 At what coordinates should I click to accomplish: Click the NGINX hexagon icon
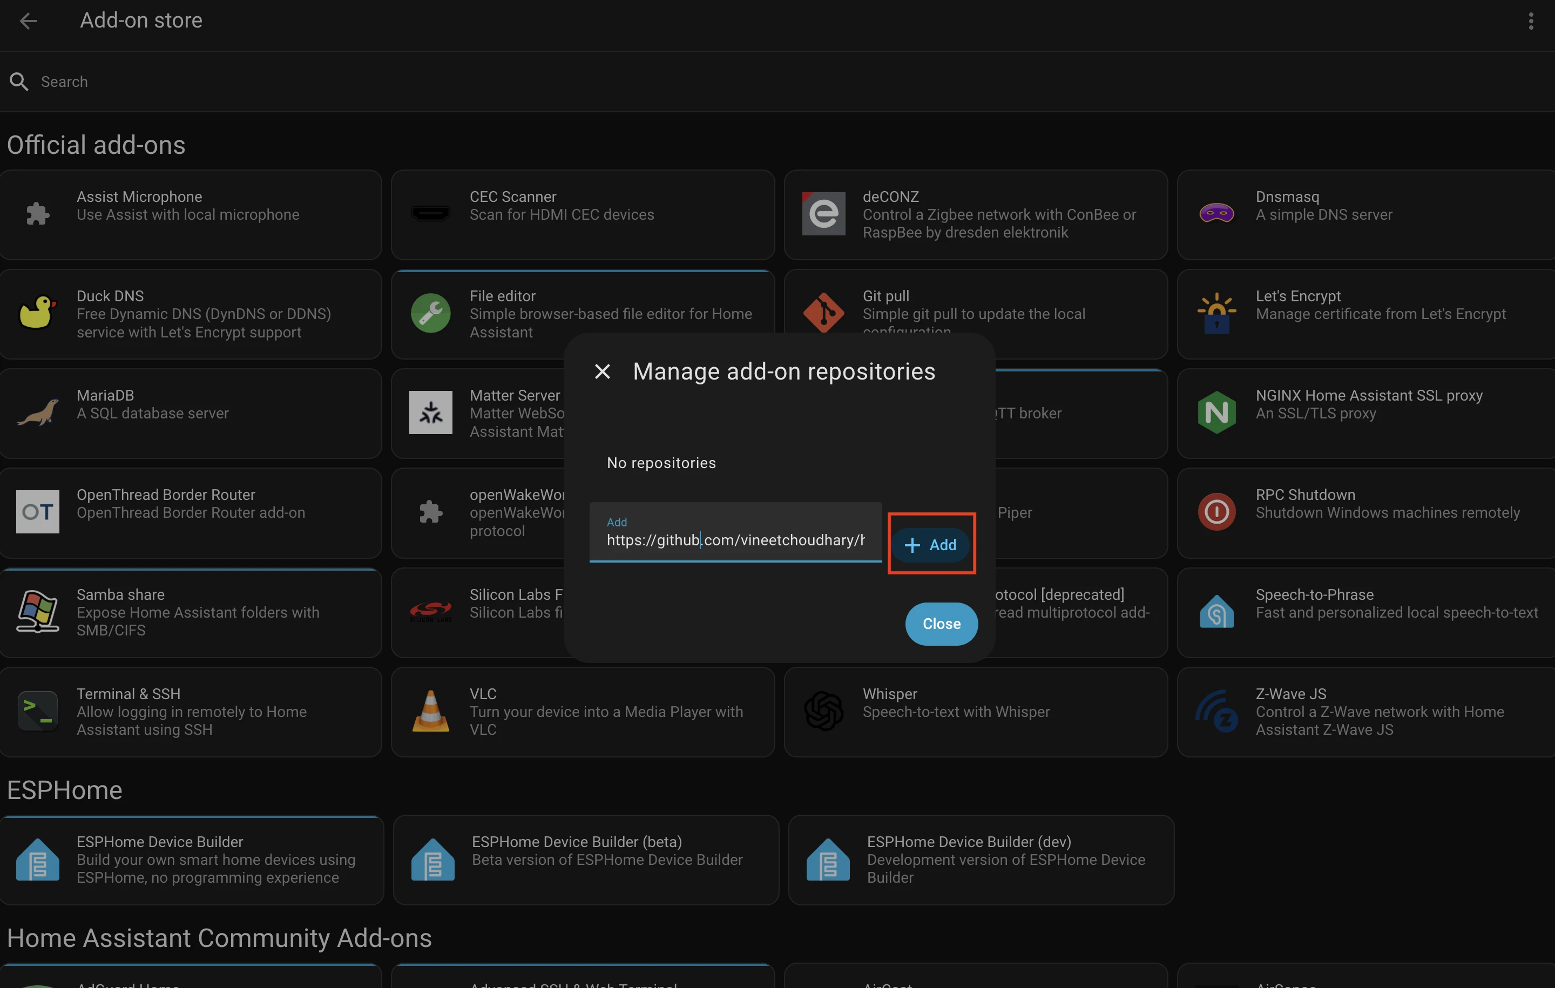coord(1216,412)
